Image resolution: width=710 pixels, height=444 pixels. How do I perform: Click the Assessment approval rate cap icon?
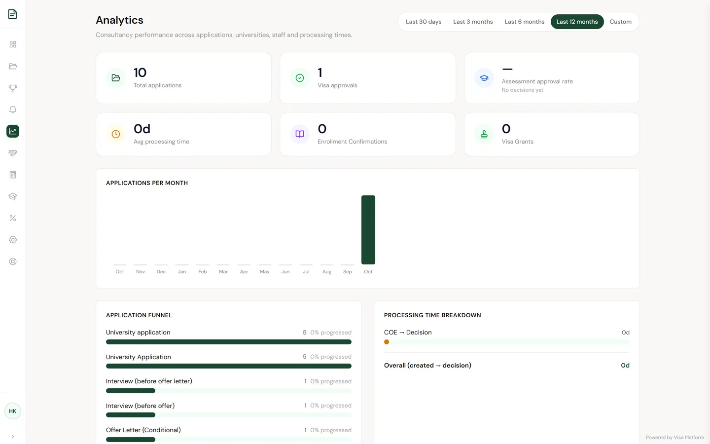pyautogui.click(x=484, y=78)
